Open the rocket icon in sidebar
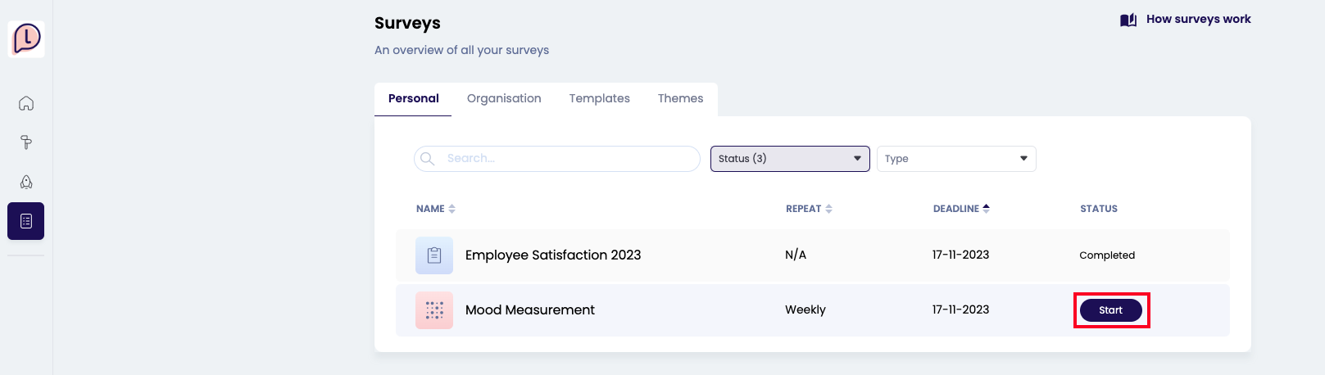This screenshot has width=1325, height=375. point(26,182)
